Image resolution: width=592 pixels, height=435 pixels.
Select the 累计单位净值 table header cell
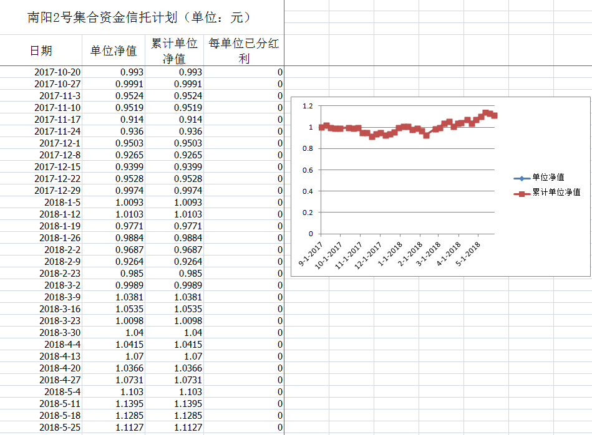click(x=174, y=51)
